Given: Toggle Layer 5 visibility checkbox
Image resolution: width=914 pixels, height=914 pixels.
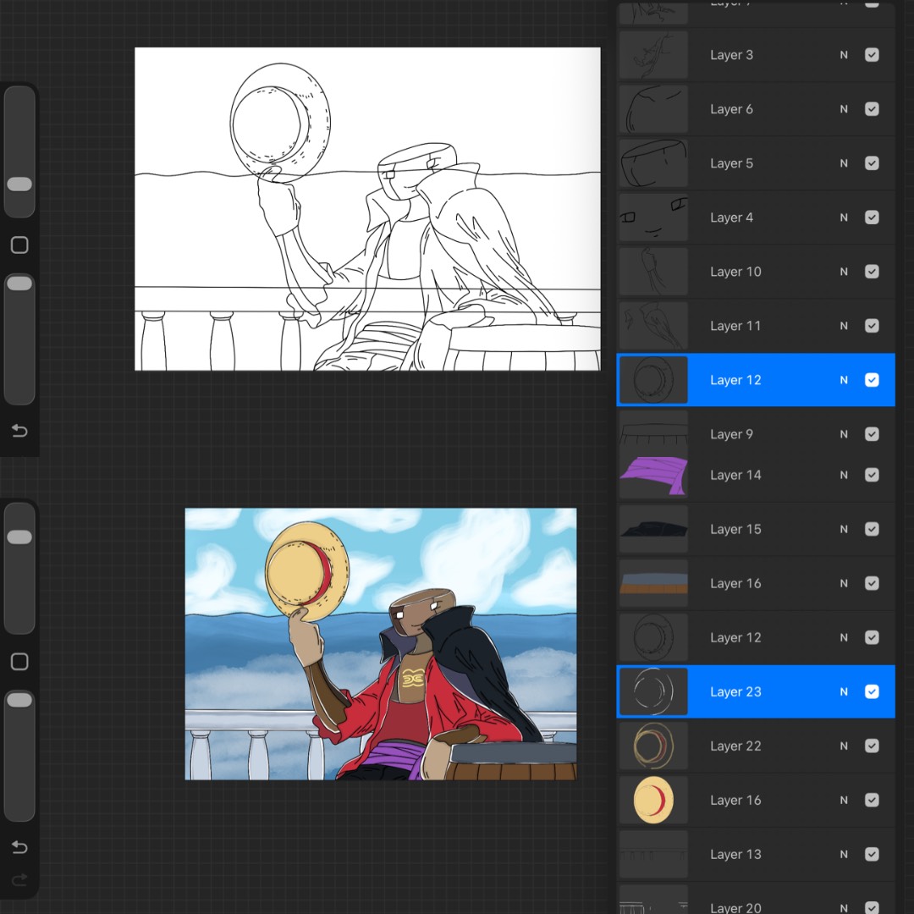Looking at the screenshot, I should tap(872, 163).
